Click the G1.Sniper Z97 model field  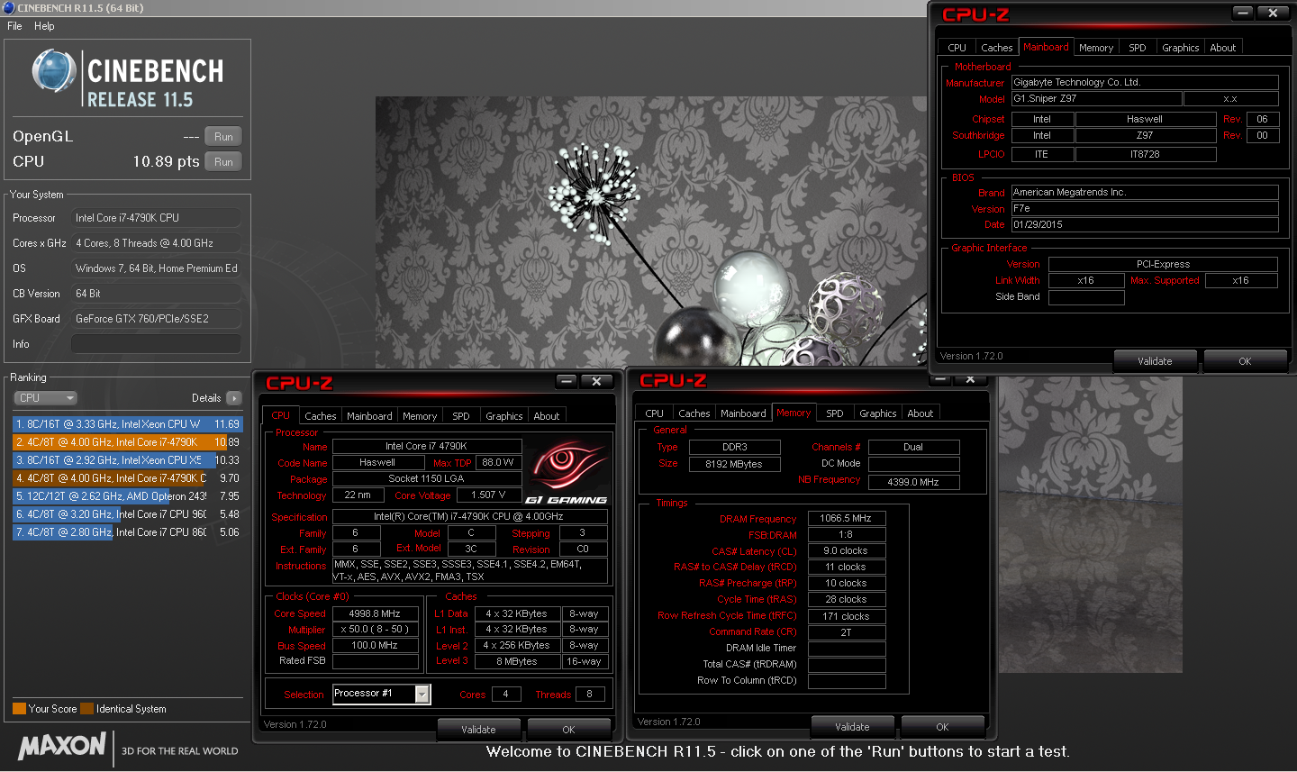pos(1096,98)
